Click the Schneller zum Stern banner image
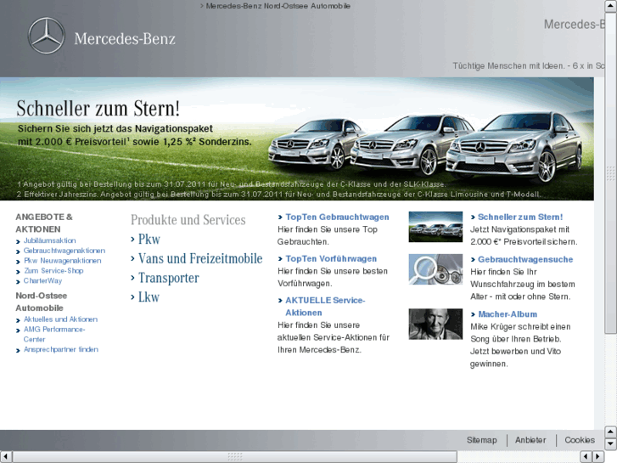This screenshot has width=617, height=463. click(297, 138)
